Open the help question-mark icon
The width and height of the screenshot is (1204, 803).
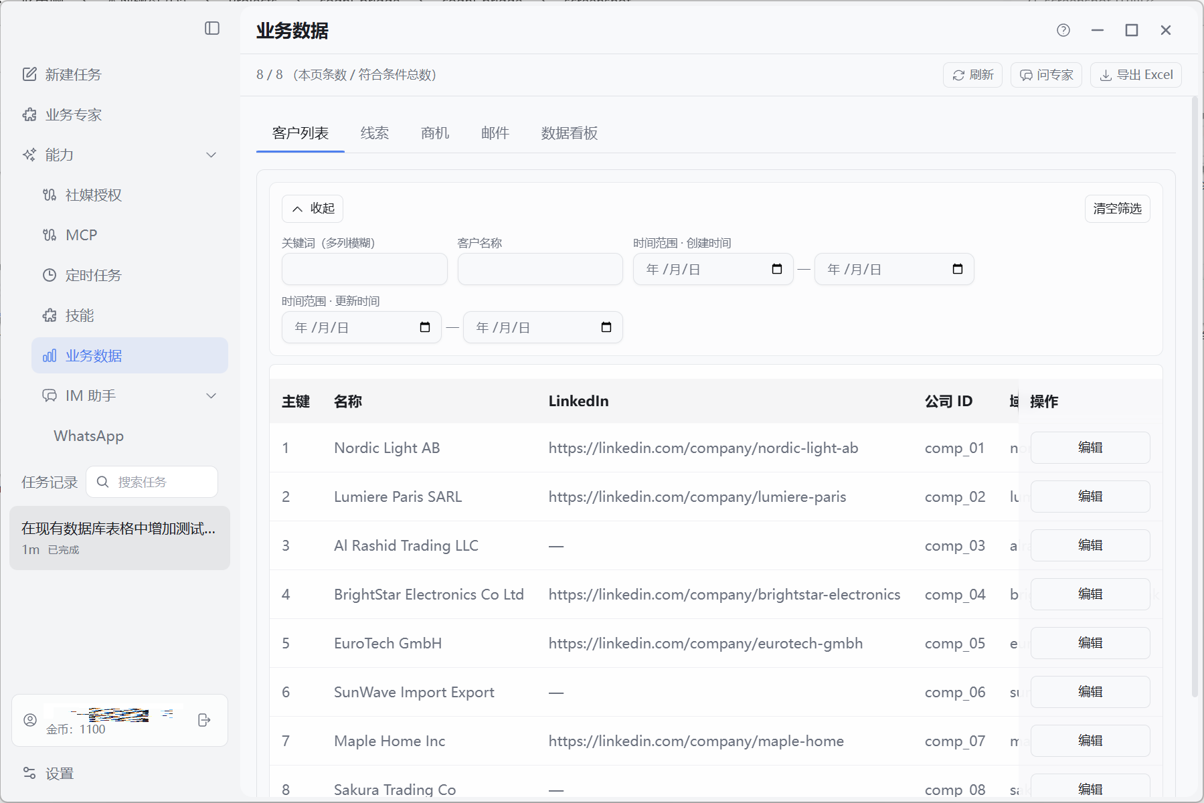[x=1063, y=30]
